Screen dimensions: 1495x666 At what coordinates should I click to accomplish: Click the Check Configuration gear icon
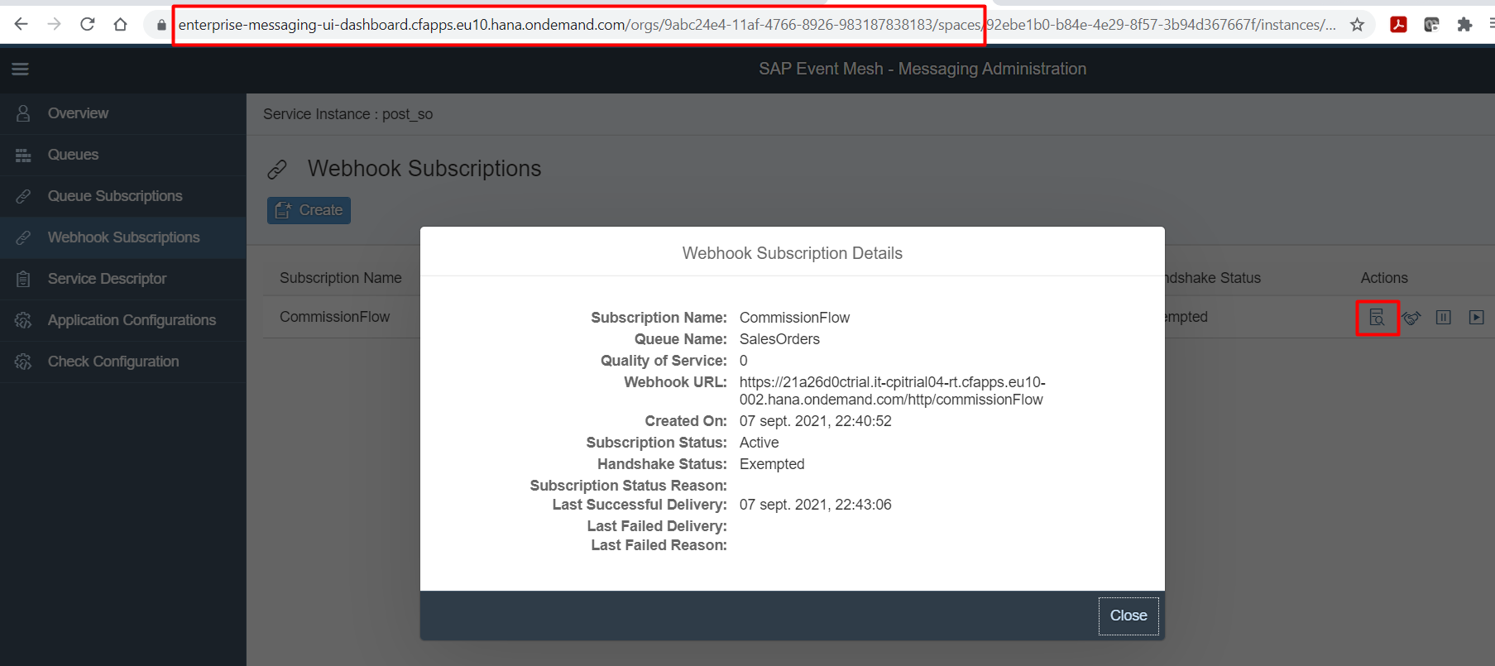tap(23, 362)
